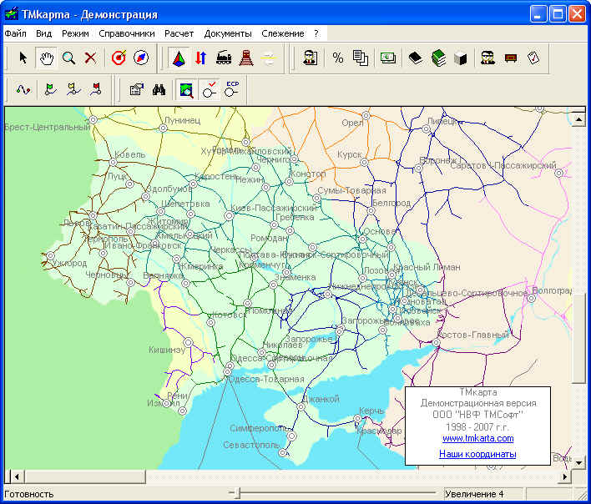This screenshot has height=504, width=591.
Task: Click the copy documents icon
Action: (361, 58)
